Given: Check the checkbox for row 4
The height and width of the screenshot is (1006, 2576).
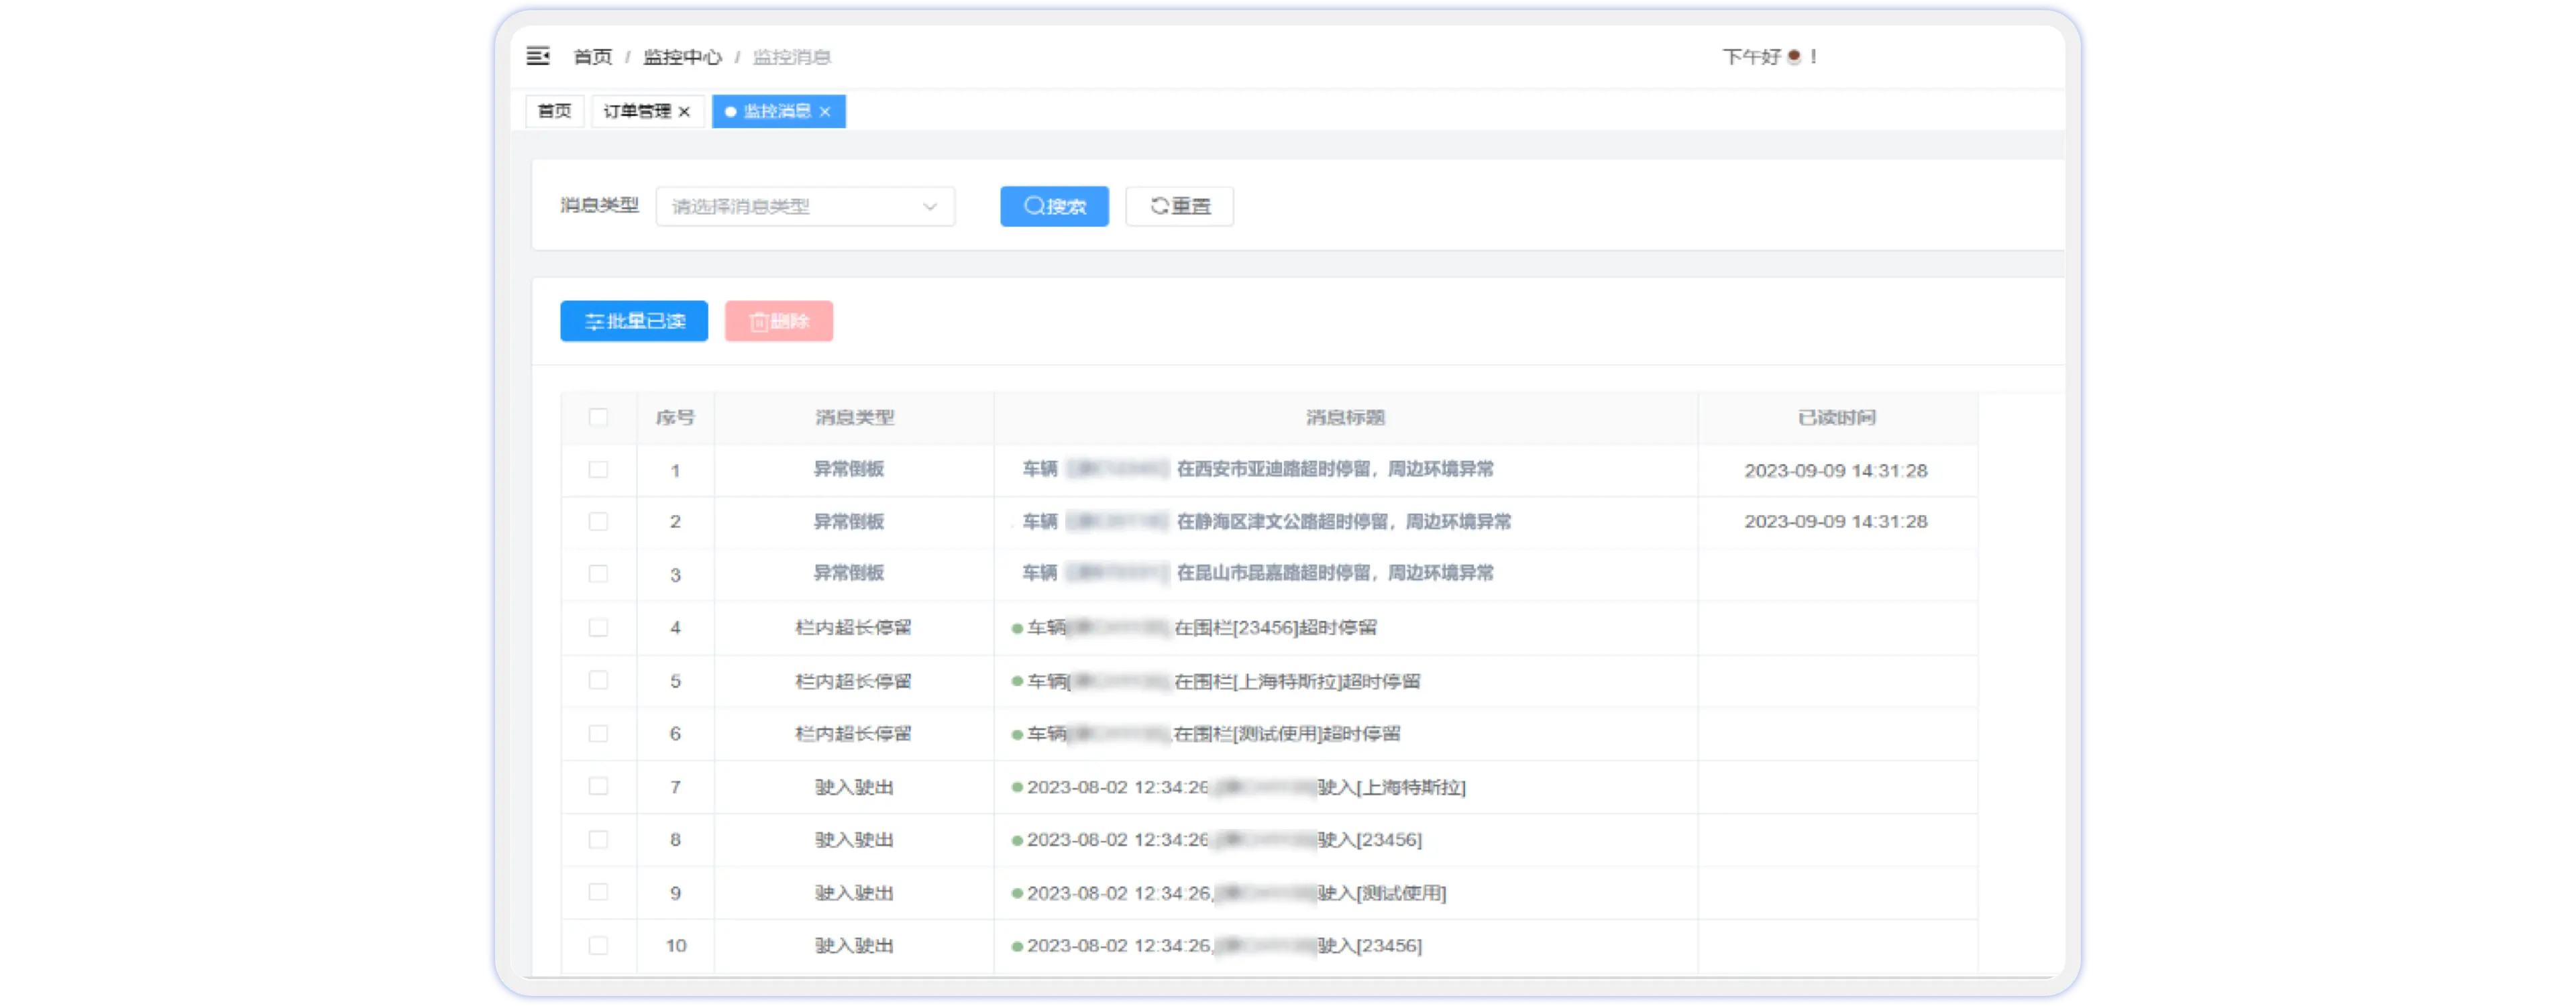Looking at the screenshot, I should click(598, 627).
